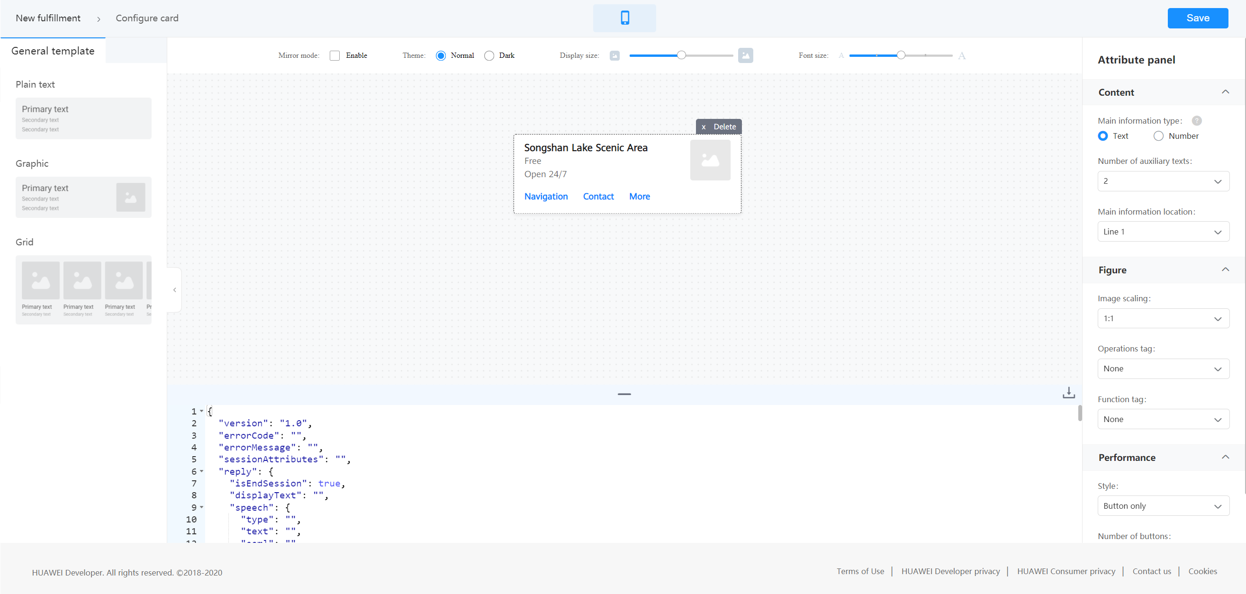Screen dimensions: 1246x594
Task: Adjust the Display size slider handle
Action: pyautogui.click(x=681, y=55)
